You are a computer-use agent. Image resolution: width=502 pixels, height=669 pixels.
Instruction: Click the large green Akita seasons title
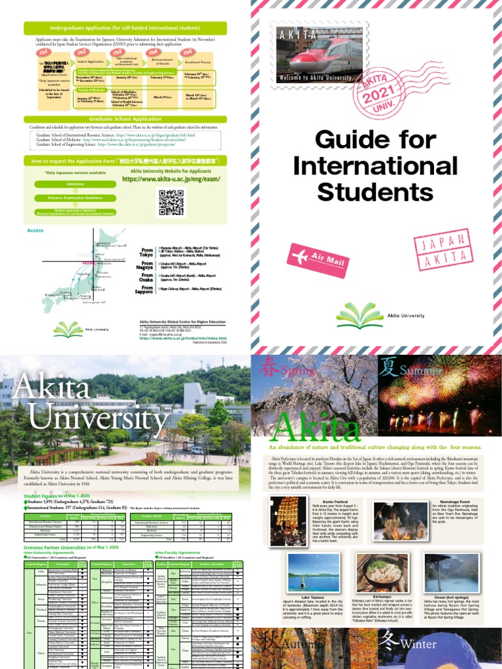coord(315,427)
